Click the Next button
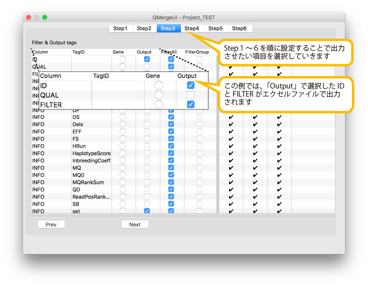Image resolution: width=368 pixels, height=287 pixels. (x=135, y=225)
